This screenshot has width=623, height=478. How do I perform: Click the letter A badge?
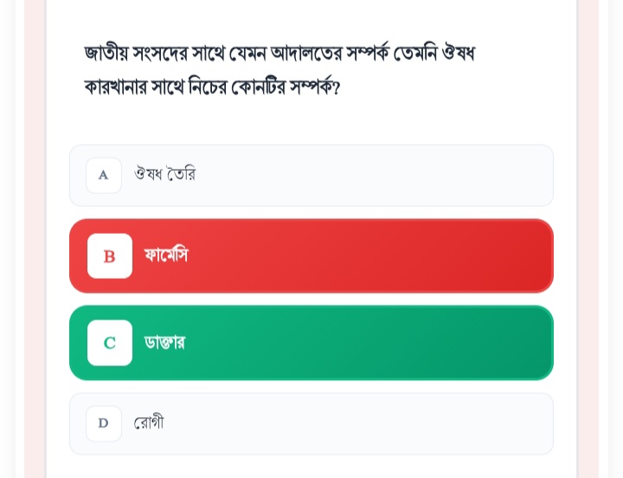(x=104, y=175)
